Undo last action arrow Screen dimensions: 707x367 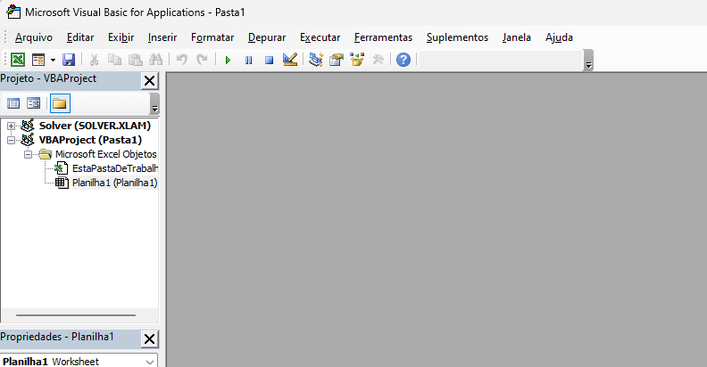(182, 60)
